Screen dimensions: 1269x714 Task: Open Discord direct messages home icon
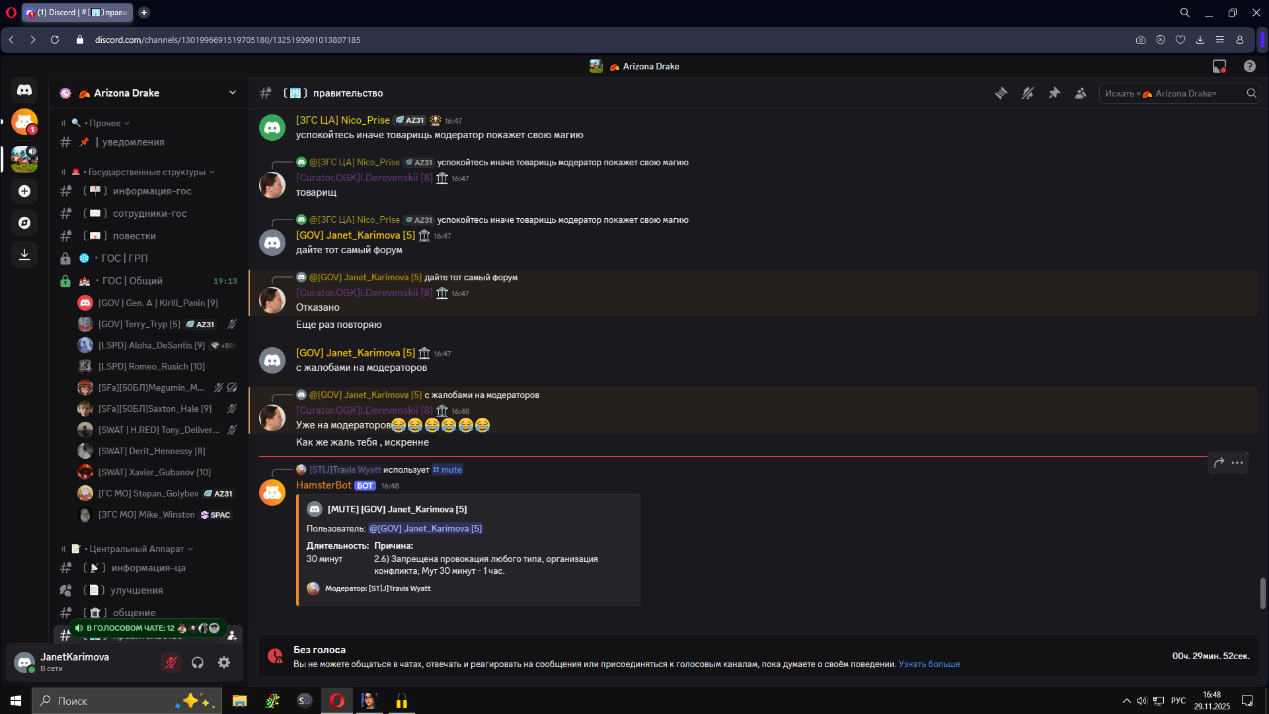pyautogui.click(x=24, y=90)
